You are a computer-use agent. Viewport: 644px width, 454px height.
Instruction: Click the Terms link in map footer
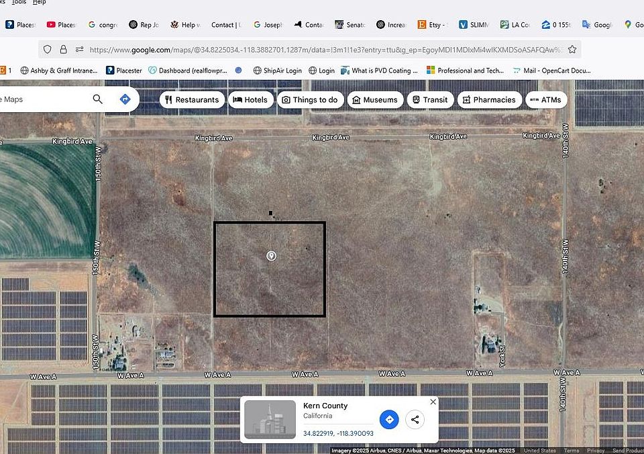click(x=571, y=451)
